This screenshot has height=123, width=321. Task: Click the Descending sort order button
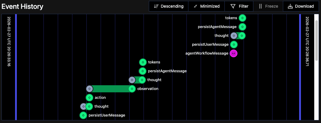(x=168, y=6)
